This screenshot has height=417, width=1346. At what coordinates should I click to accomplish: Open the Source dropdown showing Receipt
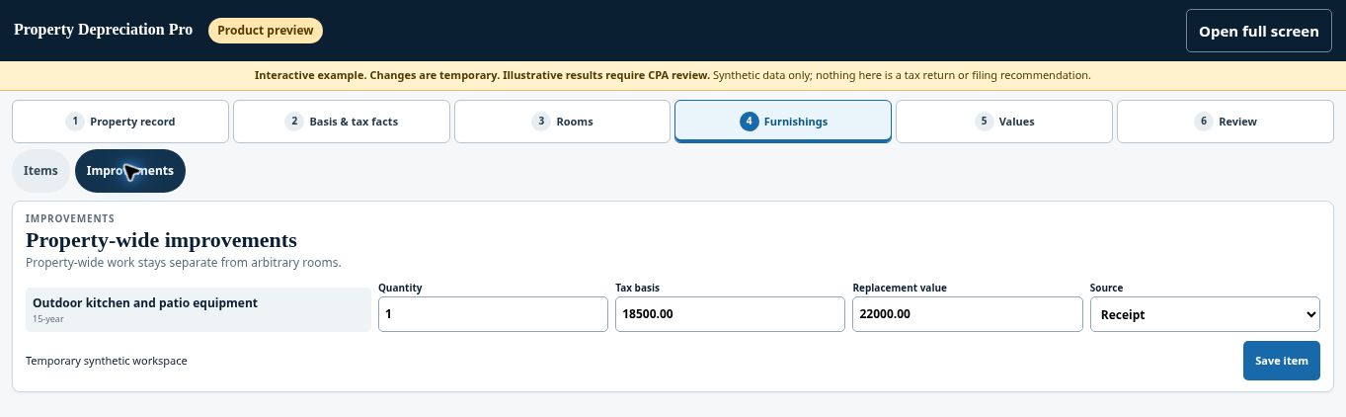pyautogui.click(x=1205, y=314)
